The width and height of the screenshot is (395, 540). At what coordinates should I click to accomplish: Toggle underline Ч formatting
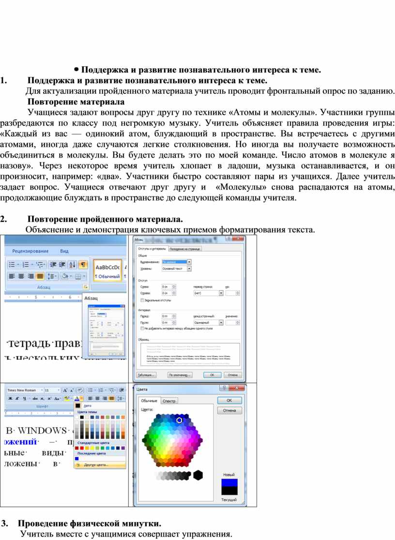coord(25,398)
